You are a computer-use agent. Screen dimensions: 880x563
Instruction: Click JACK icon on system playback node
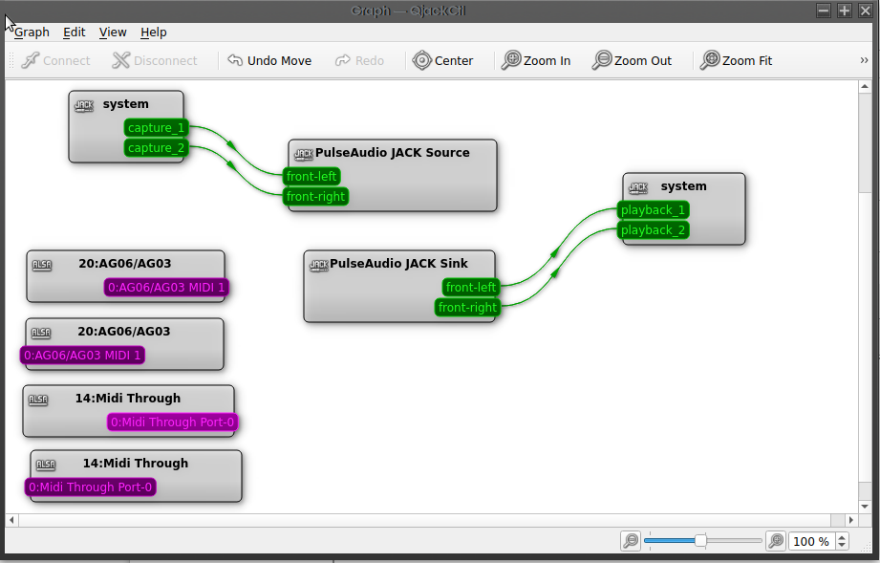tap(638, 187)
